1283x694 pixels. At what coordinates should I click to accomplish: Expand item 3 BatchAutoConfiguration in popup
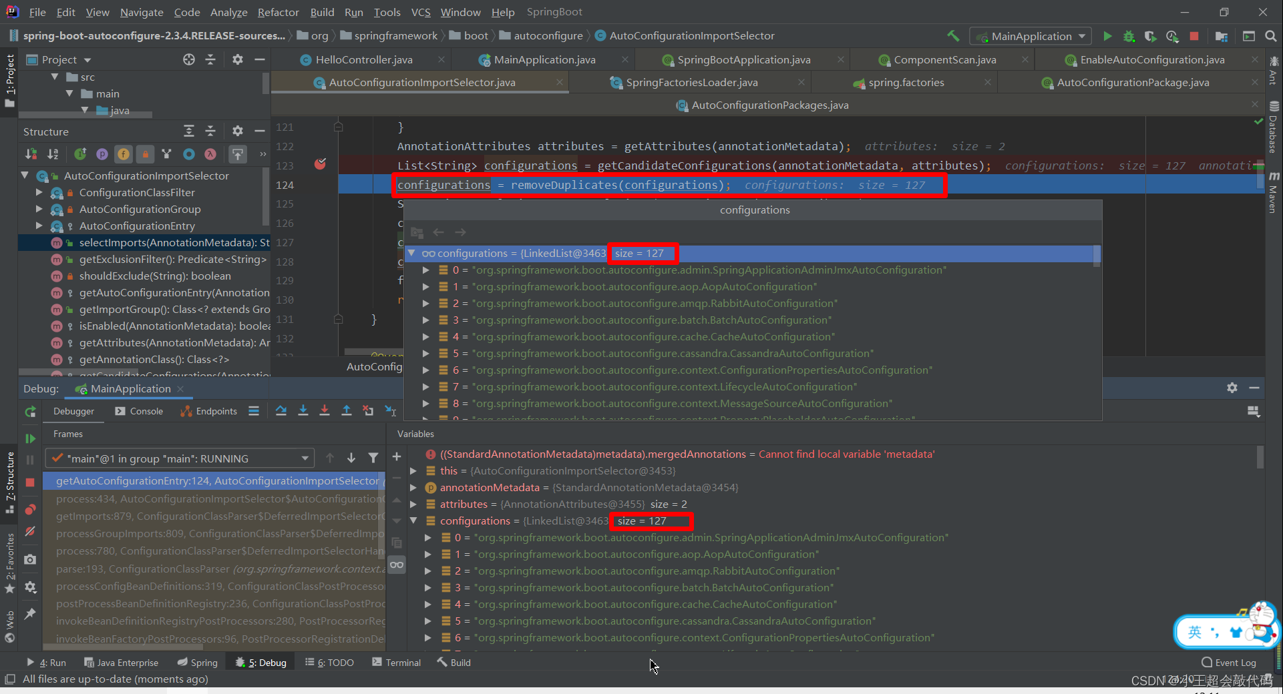point(425,320)
